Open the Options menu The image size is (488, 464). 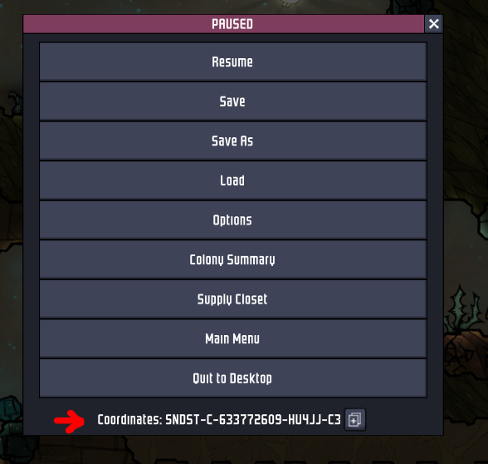pos(232,220)
